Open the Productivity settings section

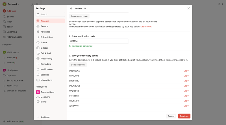point(50,59)
